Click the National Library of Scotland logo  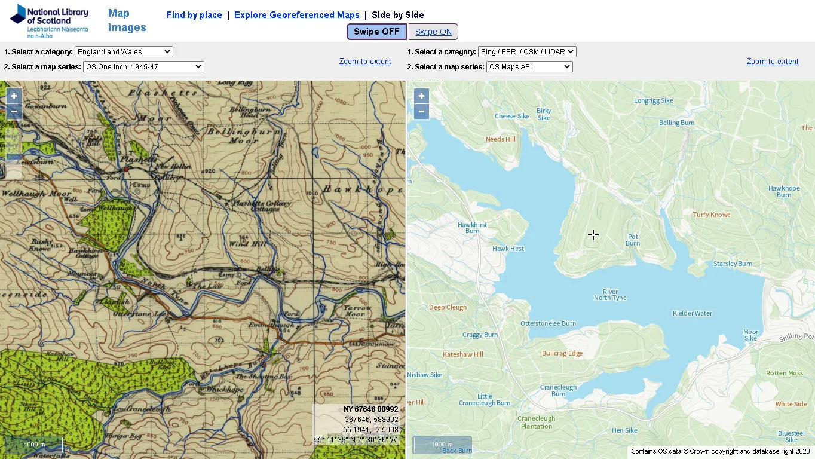pyautogui.click(x=48, y=21)
